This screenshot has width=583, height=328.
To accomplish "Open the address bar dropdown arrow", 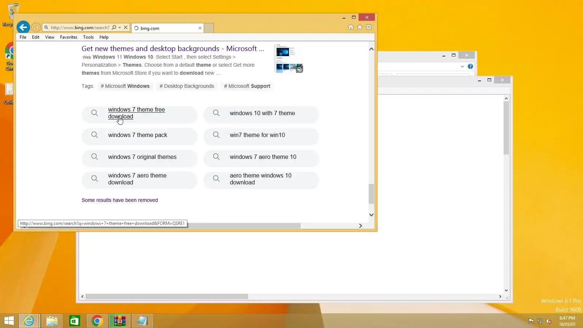I will 120,27.
